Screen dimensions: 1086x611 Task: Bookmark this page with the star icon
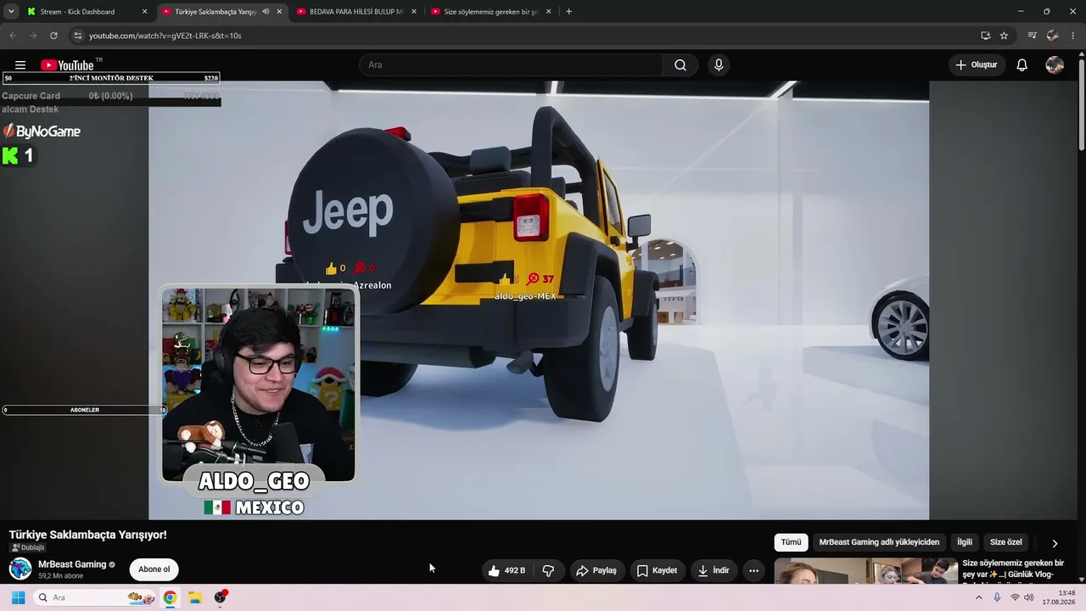(1004, 36)
